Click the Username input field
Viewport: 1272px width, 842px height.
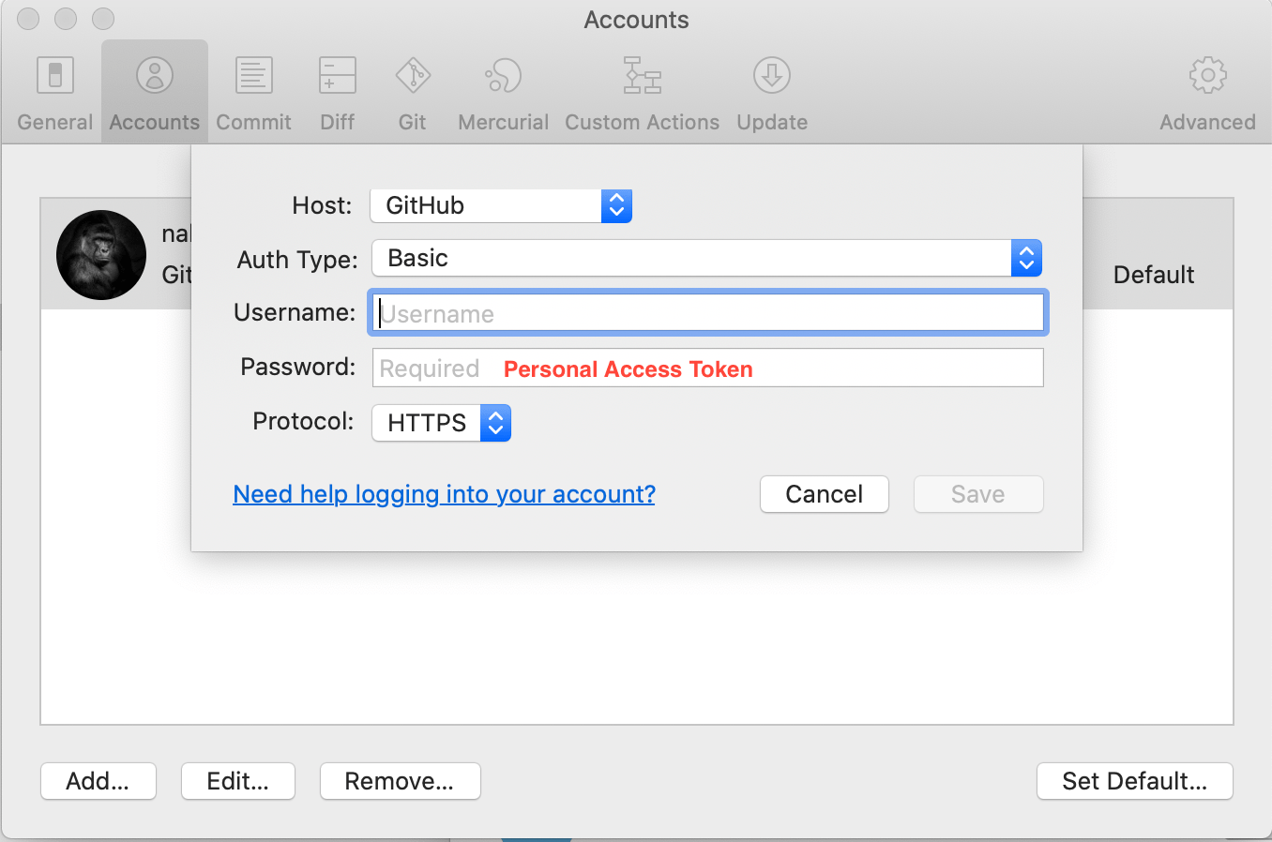[x=707, y=312]
